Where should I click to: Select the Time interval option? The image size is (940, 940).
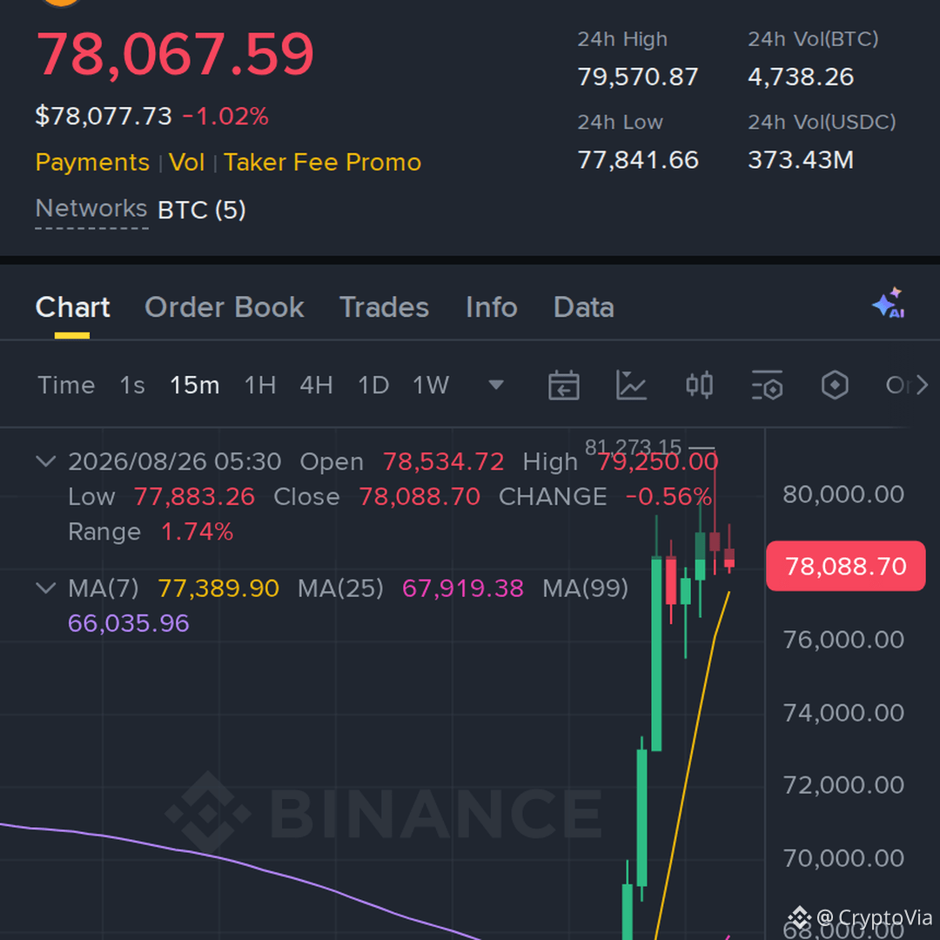tap(66, 385)
